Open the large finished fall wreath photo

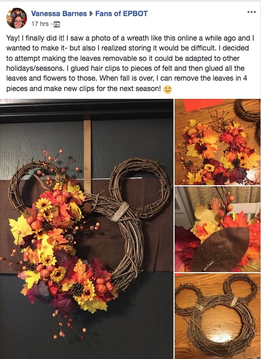tap(86, 229)
